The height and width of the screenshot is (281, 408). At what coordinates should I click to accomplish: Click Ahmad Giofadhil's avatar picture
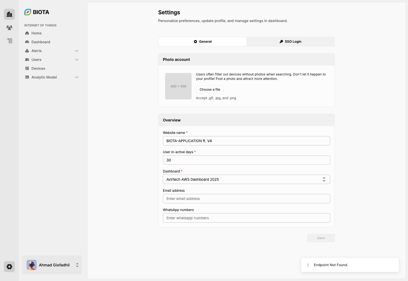pyautogui.click(x=31, y=265)
